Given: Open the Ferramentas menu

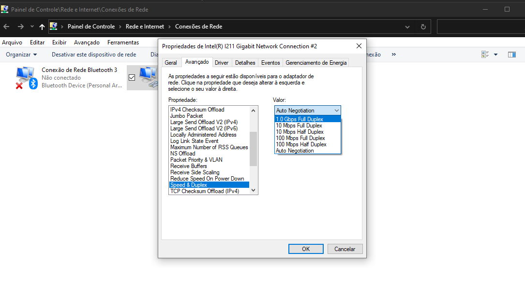Looking at the screenshot, I should coord(123,42).
